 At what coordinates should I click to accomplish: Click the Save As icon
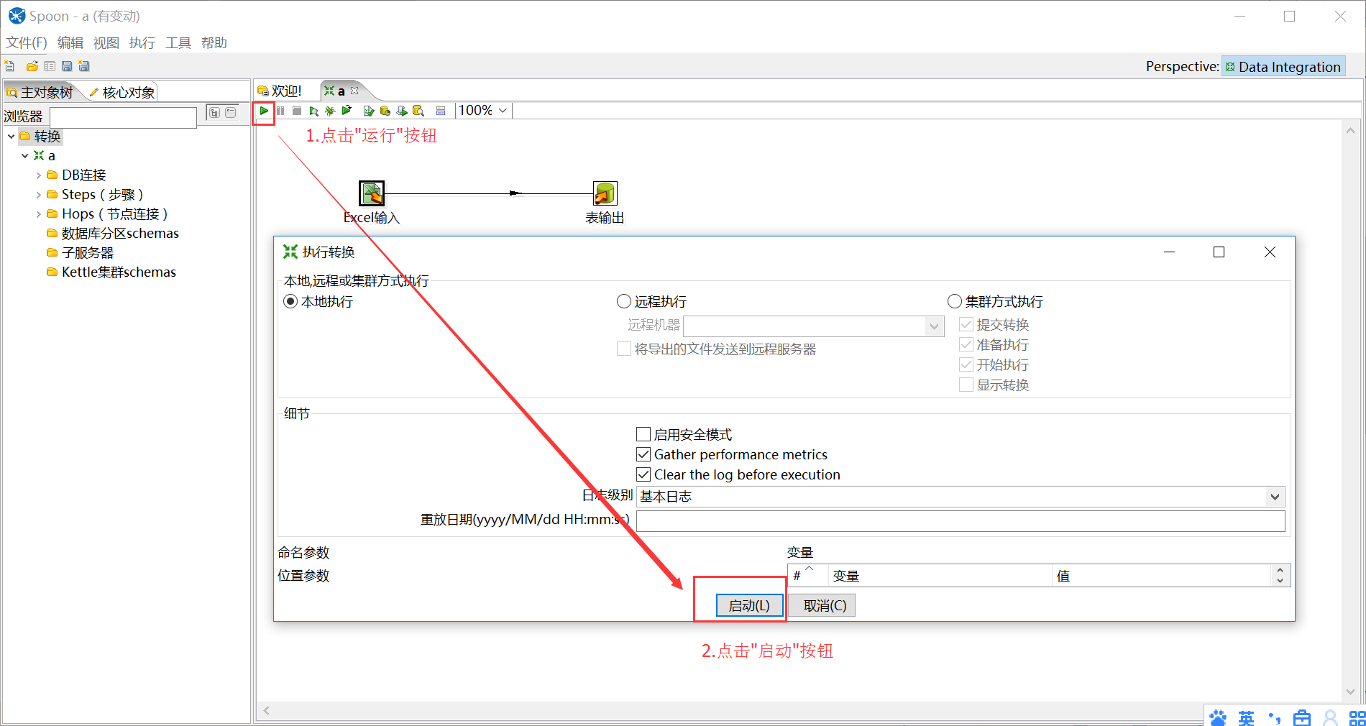(x=84, y=66)
